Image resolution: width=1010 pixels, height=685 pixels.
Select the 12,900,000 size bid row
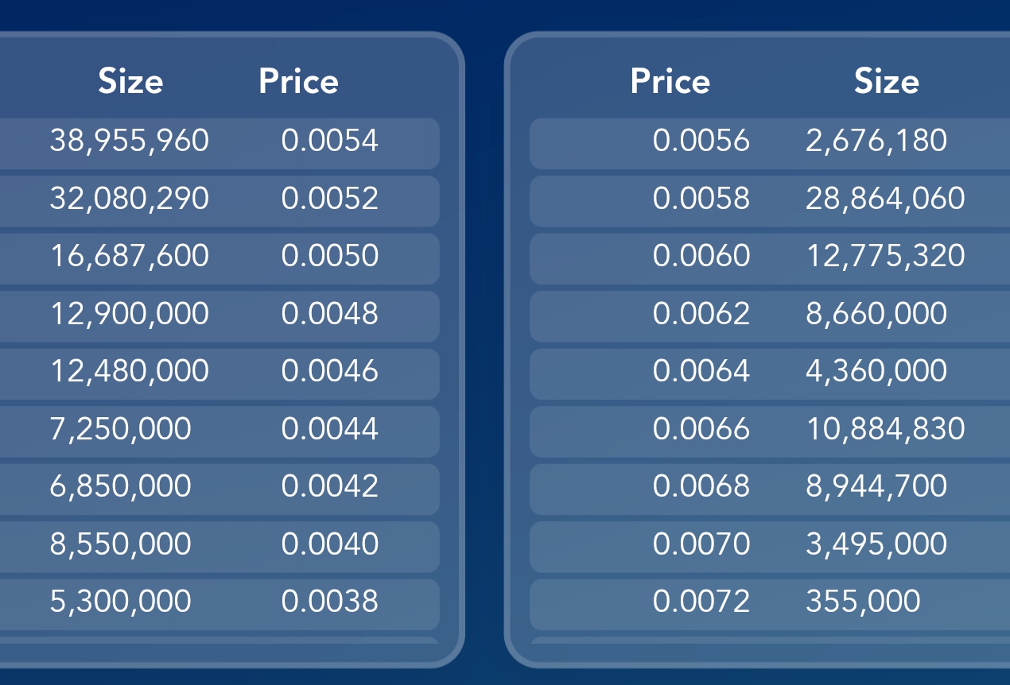pyautogui.click(x=129, y=314)
